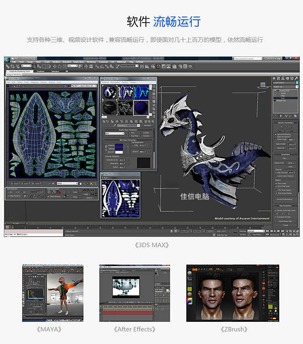The image size is (303, 344).
Task: Switch to the Freeform ribbon tab
Action: [x=41, y=71]
